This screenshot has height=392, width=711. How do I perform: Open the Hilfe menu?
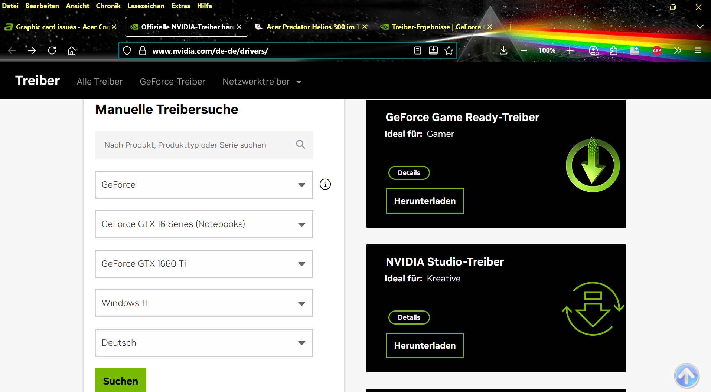pyautogui.click(x=204, y=6)
